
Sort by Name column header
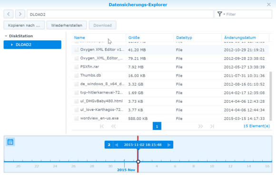(79, 38)
